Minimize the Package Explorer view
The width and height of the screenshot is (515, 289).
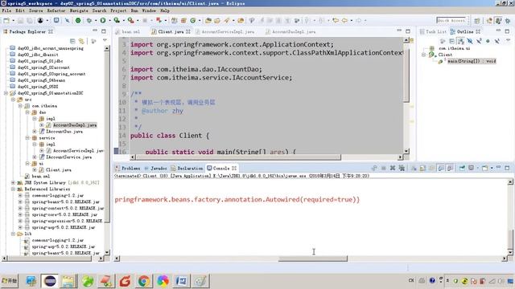[95, 31]
